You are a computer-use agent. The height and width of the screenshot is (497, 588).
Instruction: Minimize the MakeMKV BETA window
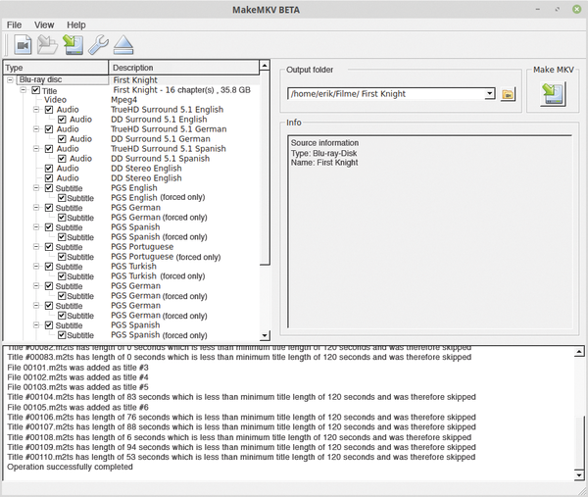[538, 10]
